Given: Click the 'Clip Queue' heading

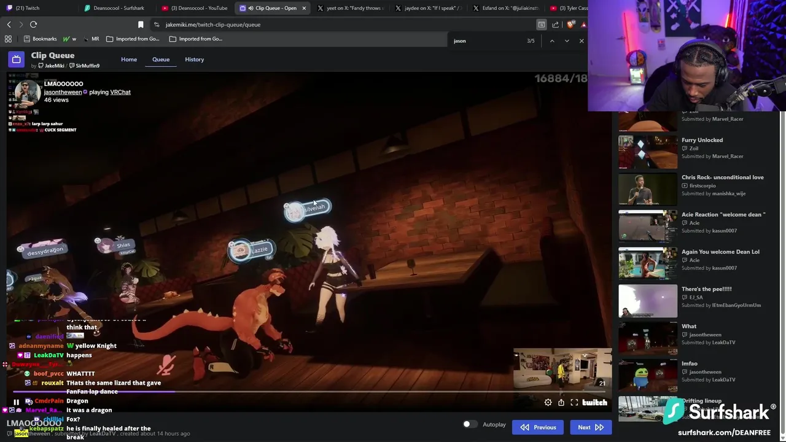Looking at the screenshot, I should pyautogui.click(x=53, y=55).
